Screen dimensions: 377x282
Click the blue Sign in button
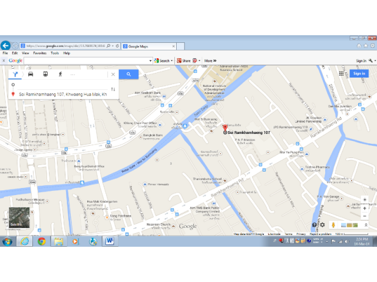[358, 73]
